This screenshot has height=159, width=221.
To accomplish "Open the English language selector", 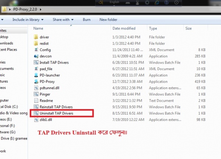I will tap(114, 3).
